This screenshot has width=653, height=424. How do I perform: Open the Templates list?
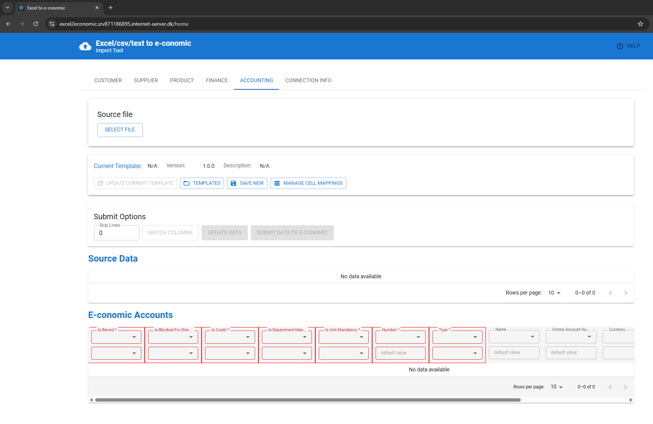point(202,183)
